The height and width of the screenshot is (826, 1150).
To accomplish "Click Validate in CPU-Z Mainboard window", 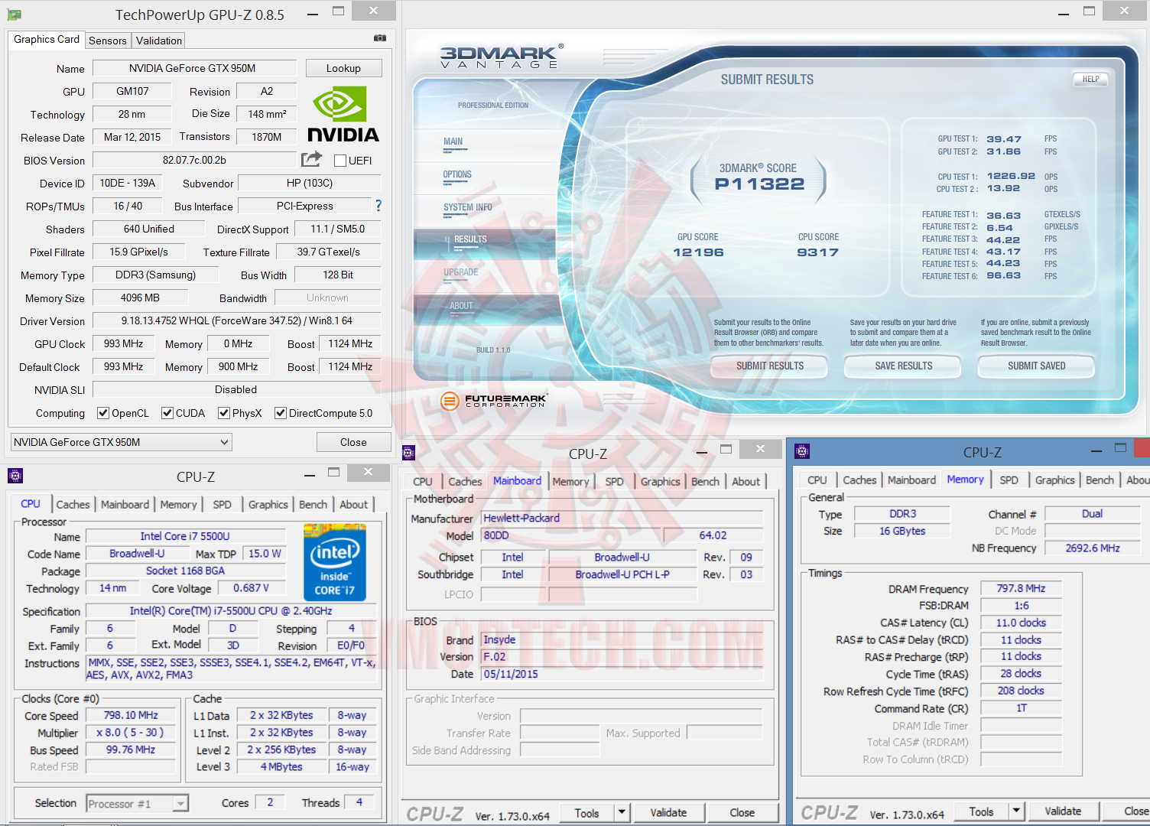I will pyautogui.click(x=668, y=812).
